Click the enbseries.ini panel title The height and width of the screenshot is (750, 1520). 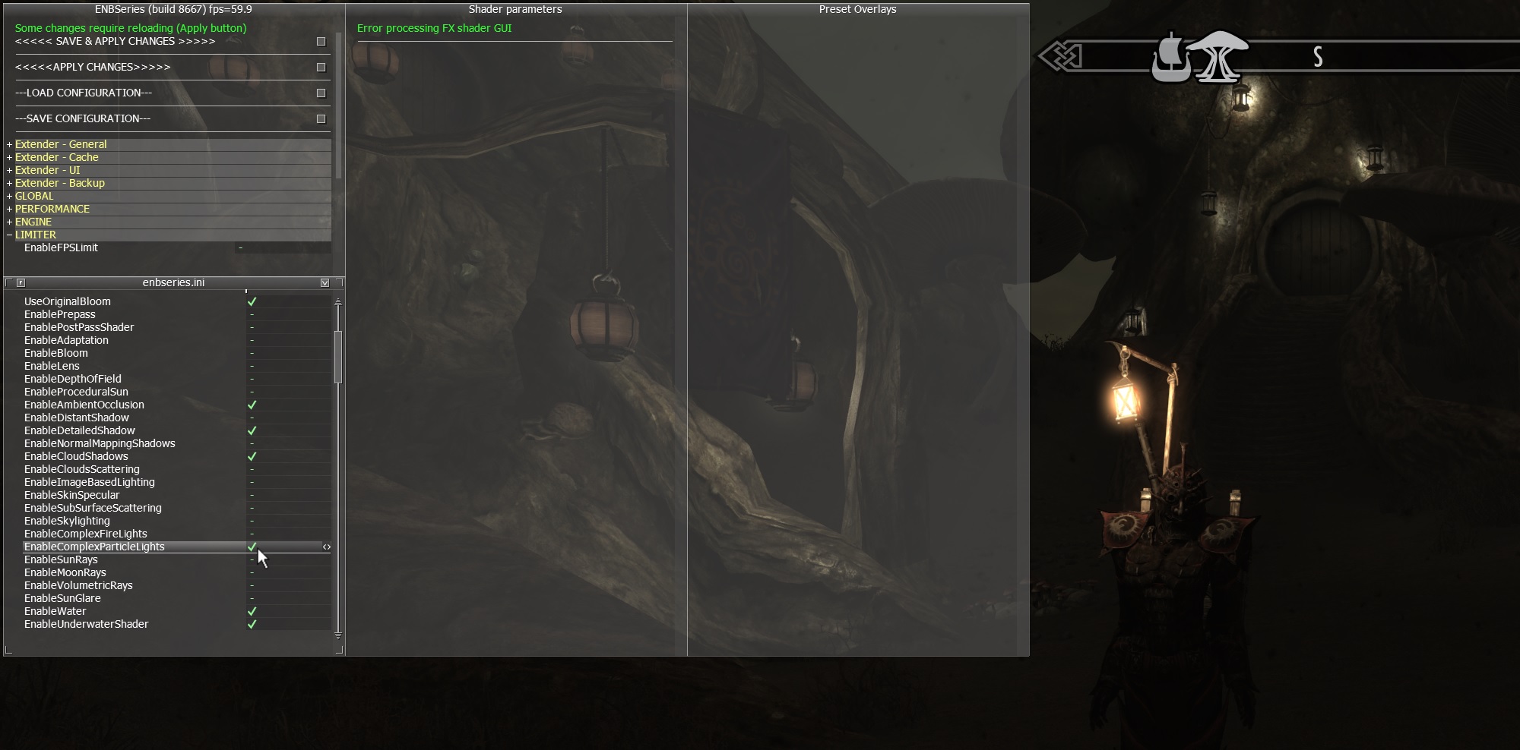(x=173, y=282)
